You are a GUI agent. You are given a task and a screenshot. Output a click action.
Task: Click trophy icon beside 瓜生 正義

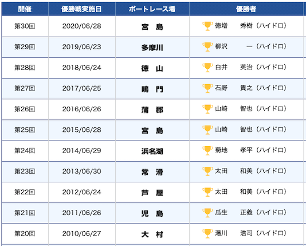[207, 213]
